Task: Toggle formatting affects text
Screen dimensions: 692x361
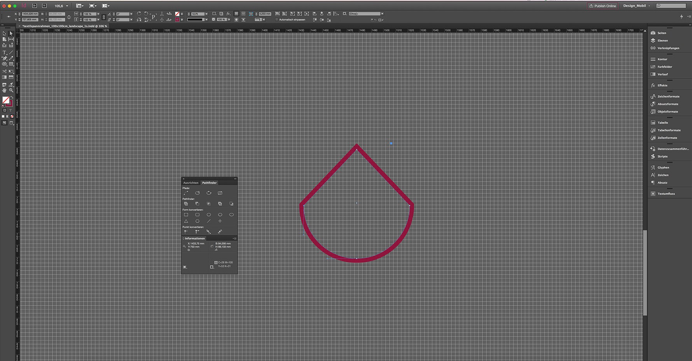Action: pyautogui.click(x=11, y=110)
